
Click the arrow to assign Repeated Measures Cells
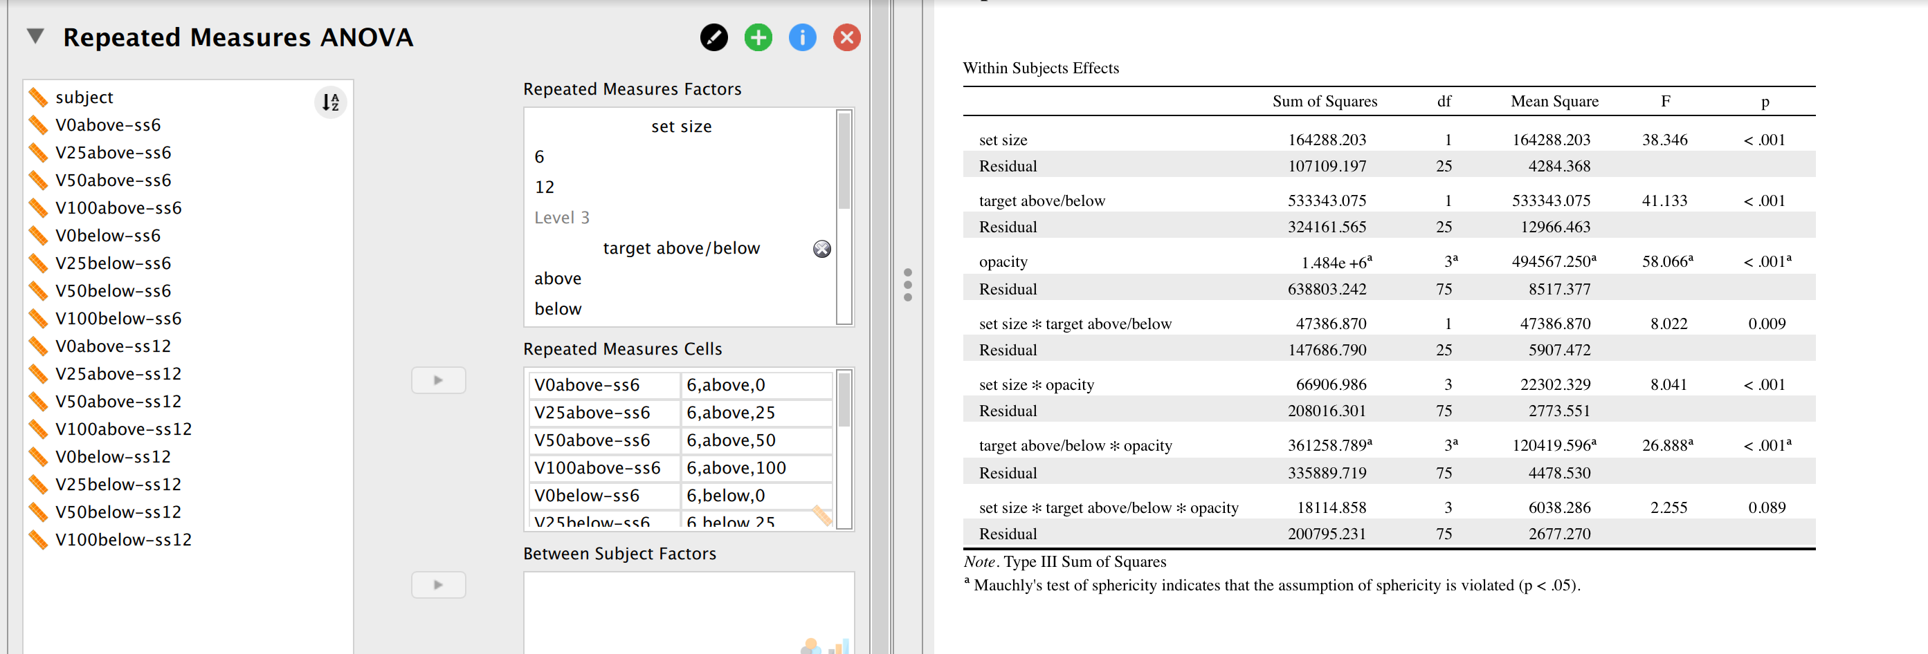point(439,380)
